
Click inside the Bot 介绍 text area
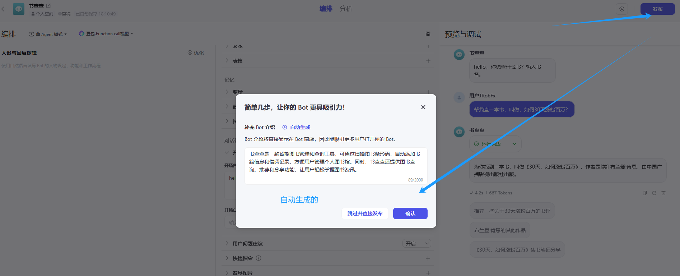pos(335,165)
